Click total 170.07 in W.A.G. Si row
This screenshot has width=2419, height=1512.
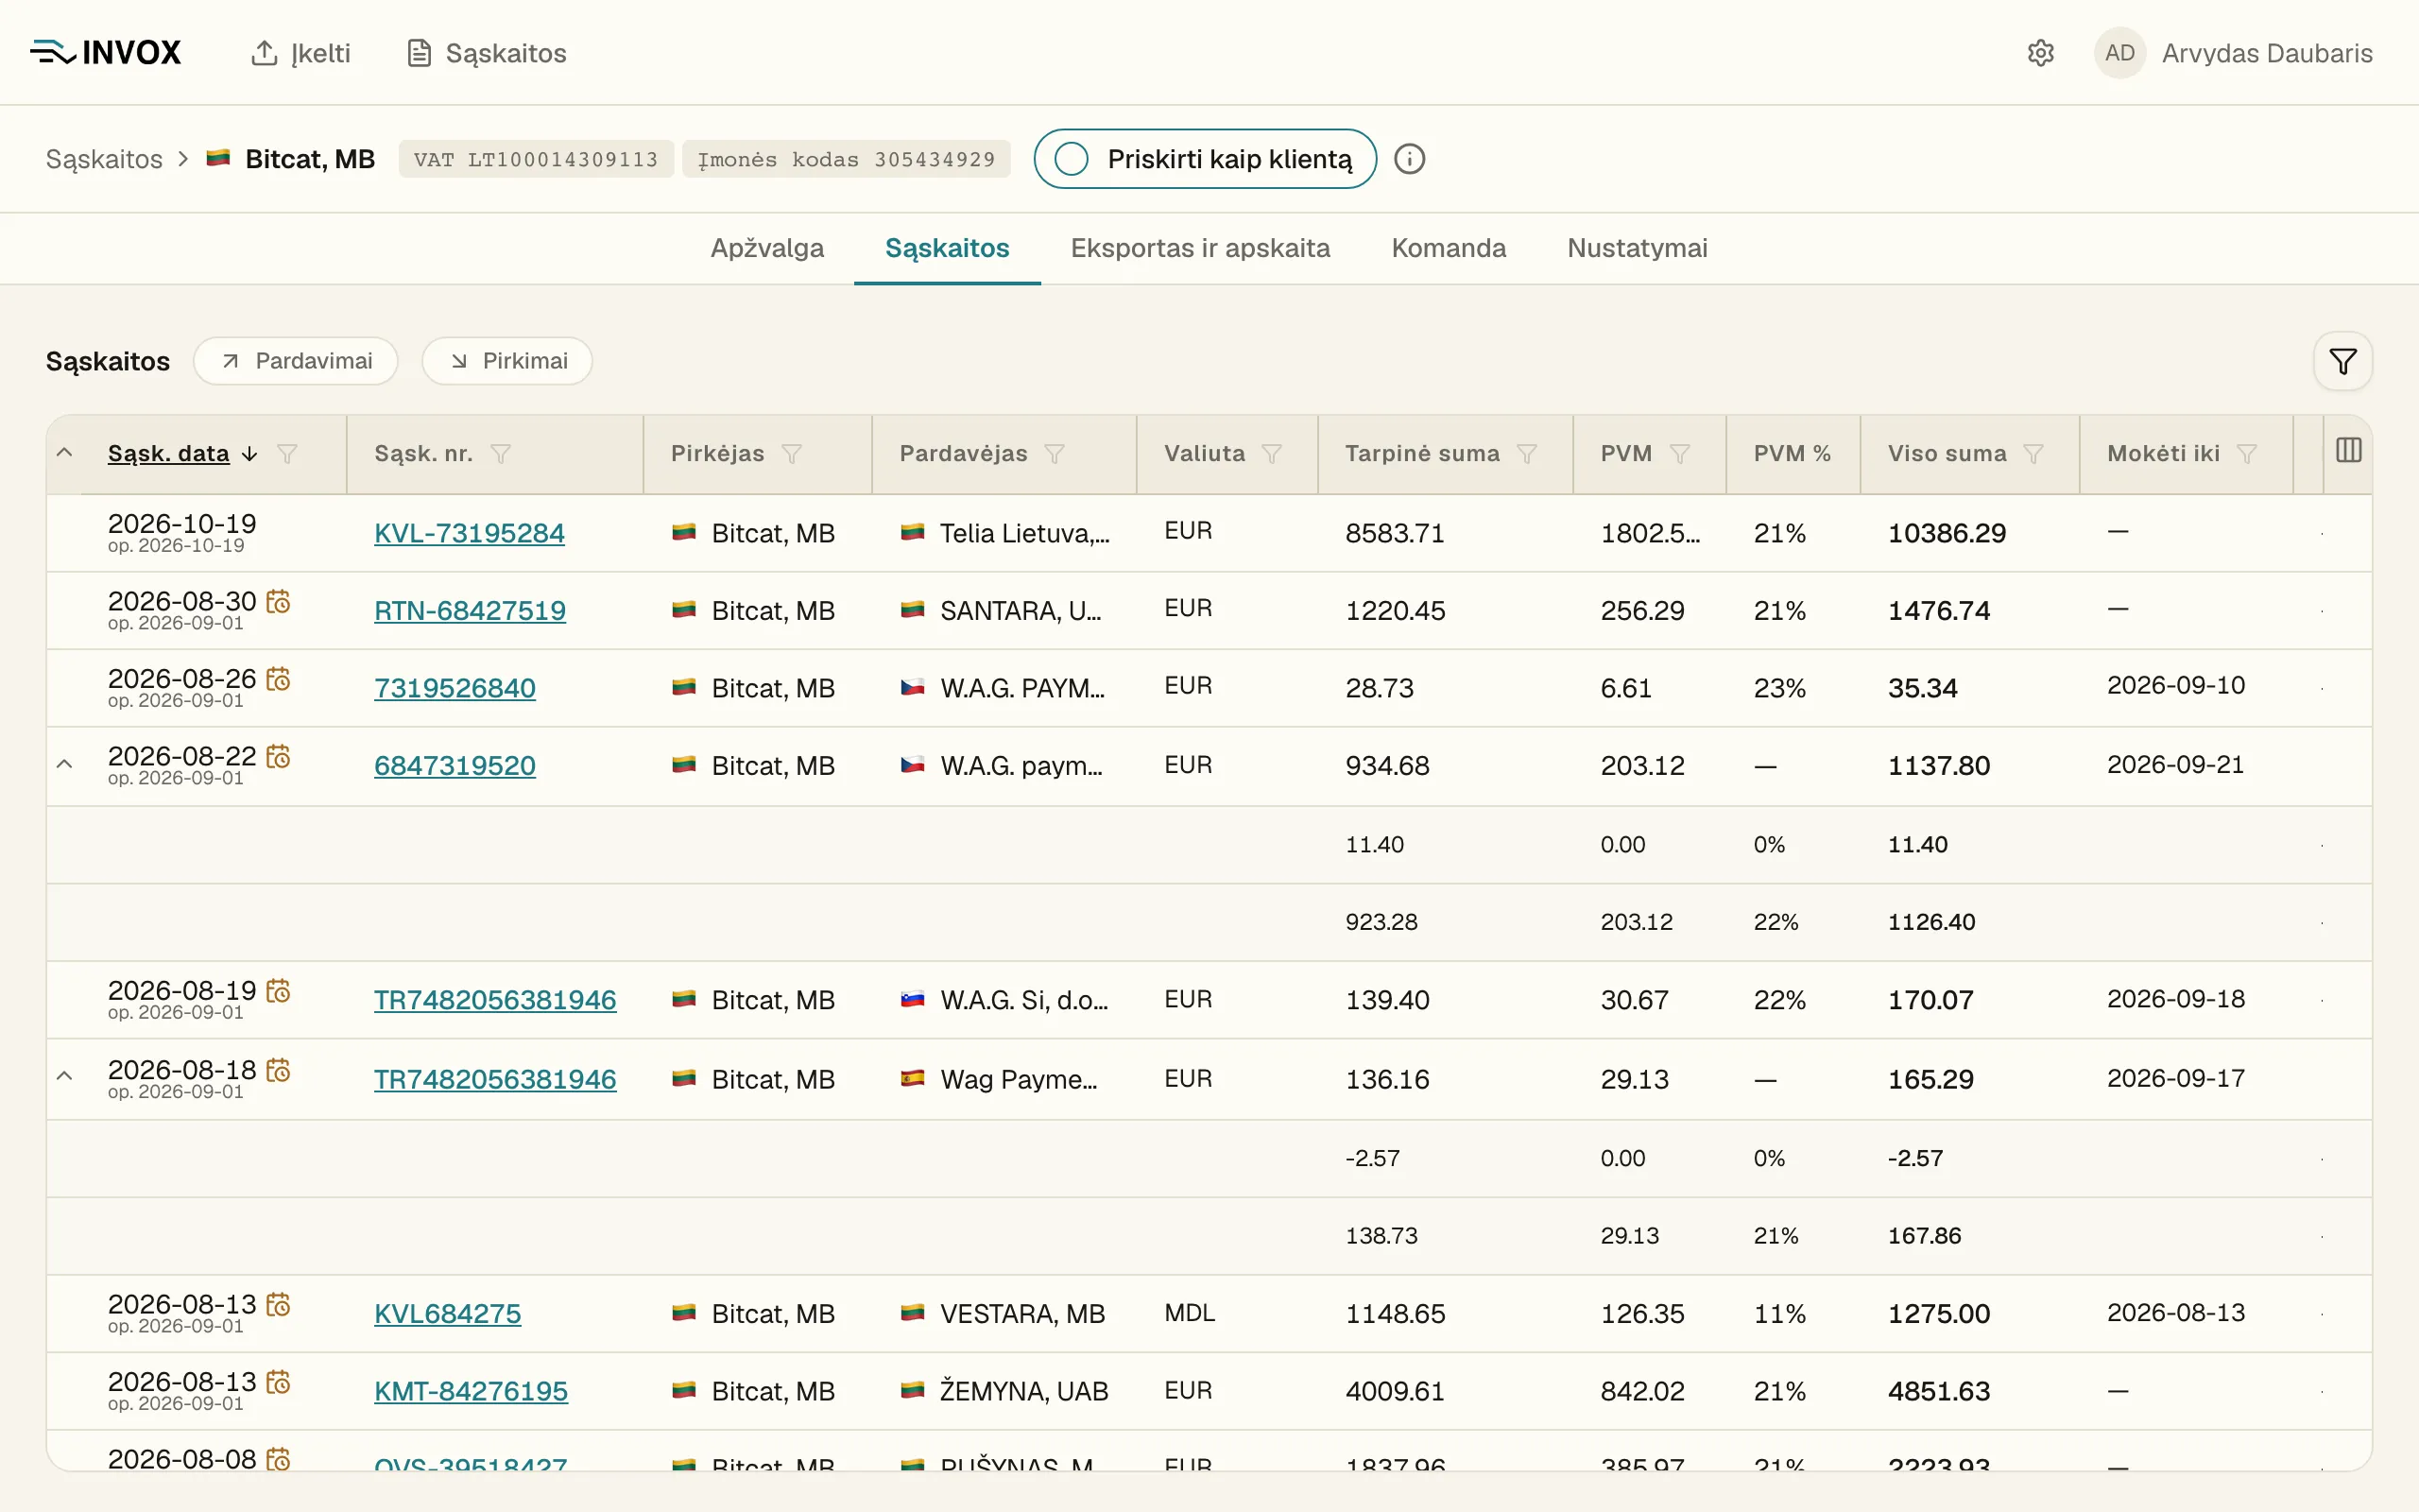[x=1930, y=1000]
